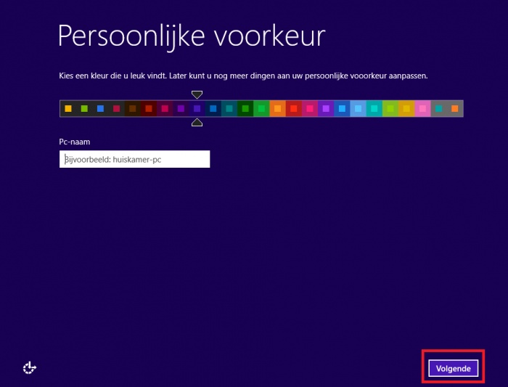This screenshot has height=387, width=508.
Task: Select the selected indigo swatch under the arrow
Action: coord(197,109)
